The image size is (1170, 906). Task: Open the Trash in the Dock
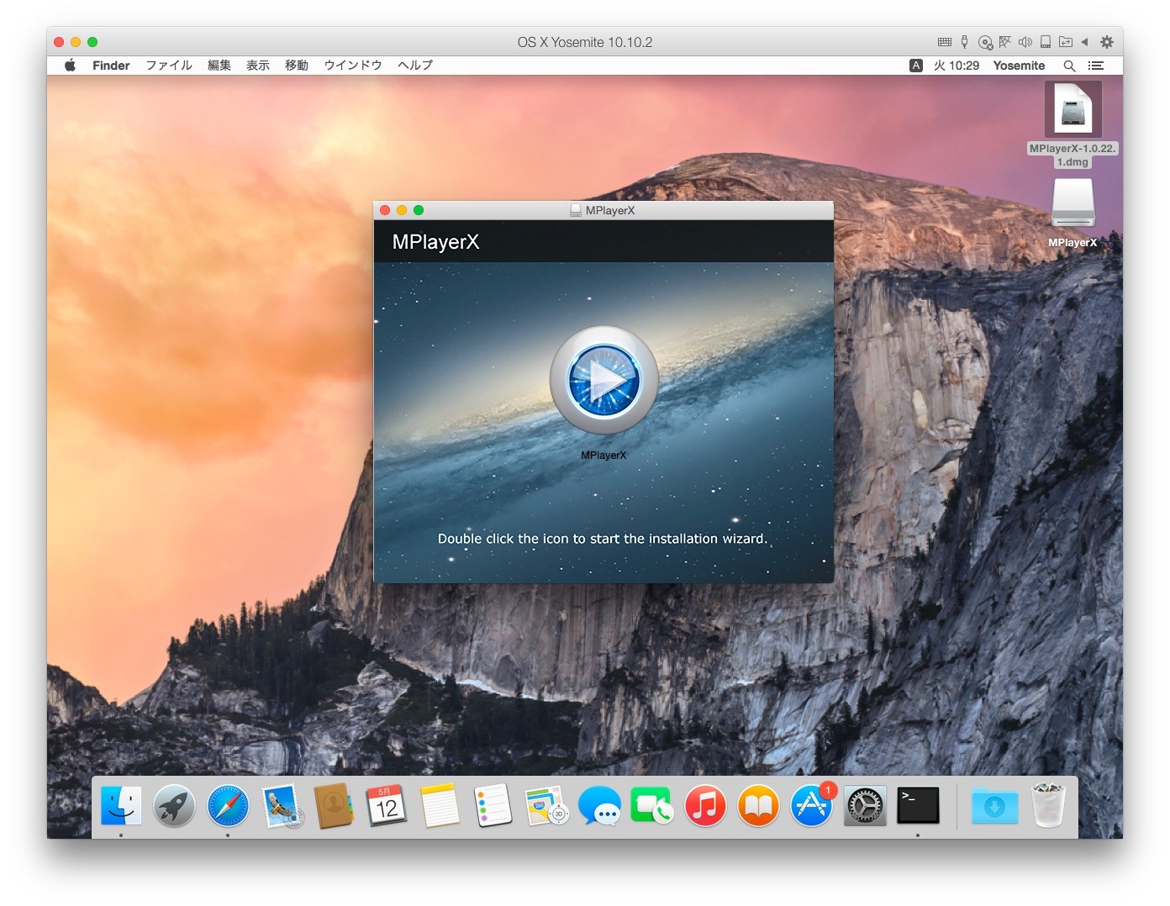pos(1048,805)
